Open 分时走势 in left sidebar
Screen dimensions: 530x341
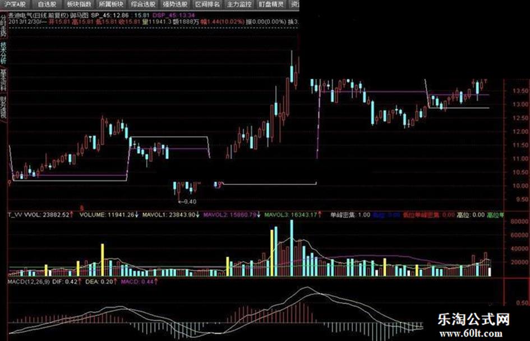point(3,25)
